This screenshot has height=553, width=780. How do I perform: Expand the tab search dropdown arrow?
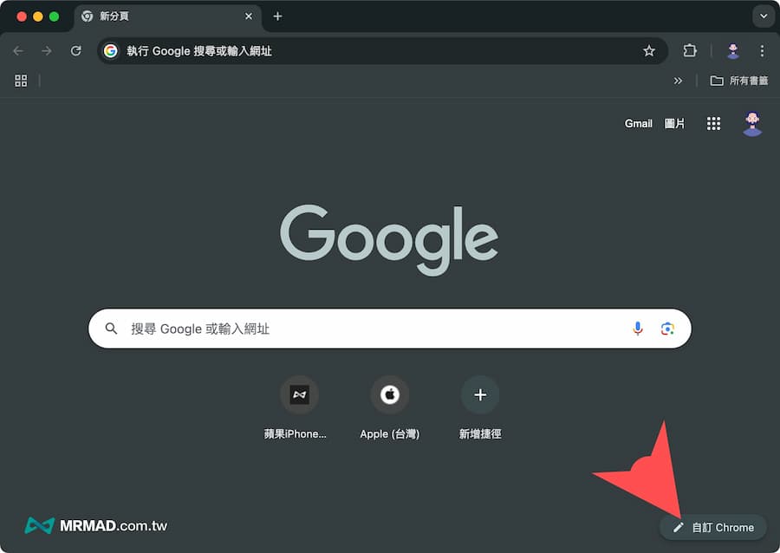763,16
